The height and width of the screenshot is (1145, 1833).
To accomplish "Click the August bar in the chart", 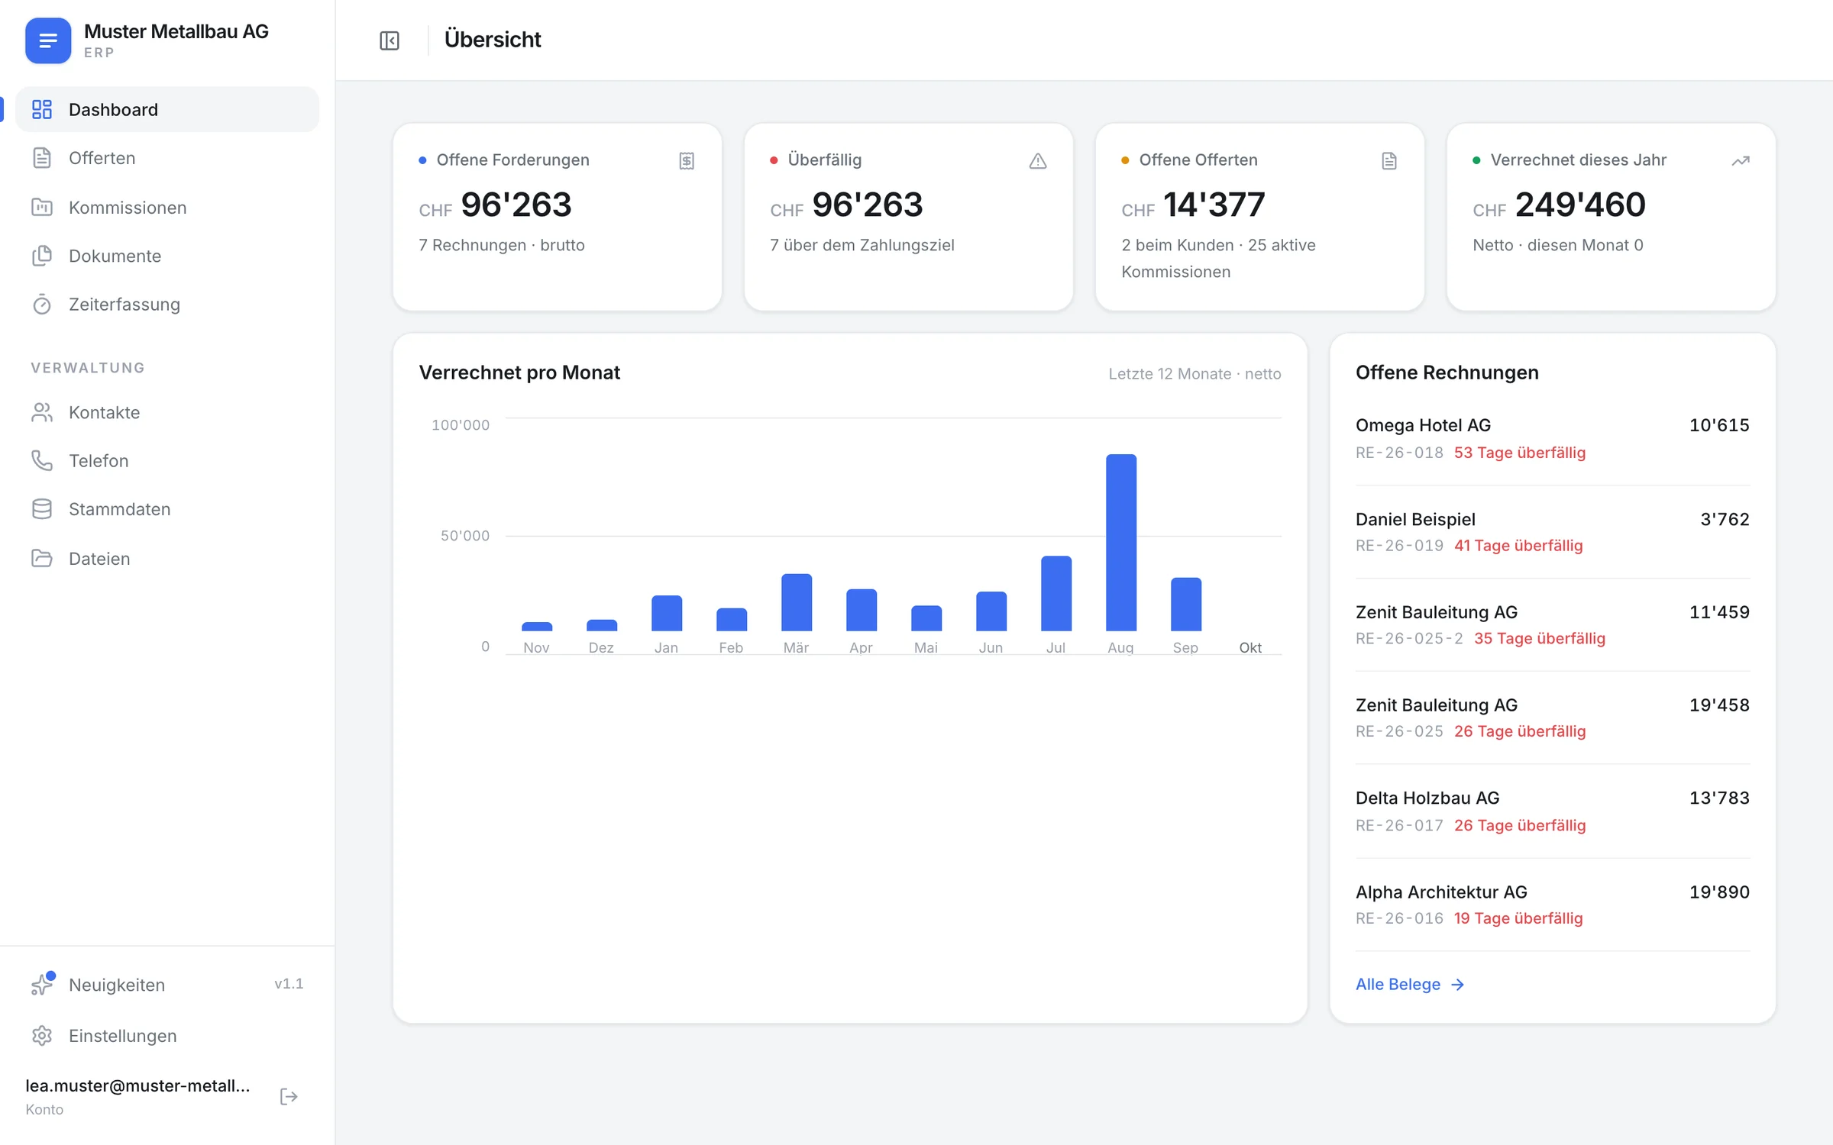I will coord(1121,543).
